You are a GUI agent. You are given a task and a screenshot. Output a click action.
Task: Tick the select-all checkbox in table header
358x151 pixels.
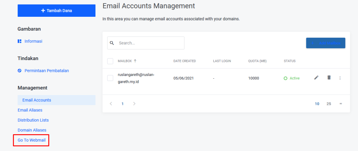(110, 61)
